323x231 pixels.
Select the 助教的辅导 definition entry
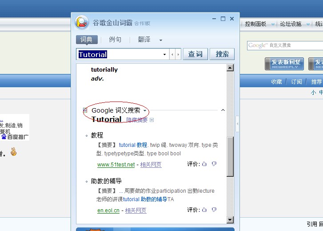(x=106, y=181)
